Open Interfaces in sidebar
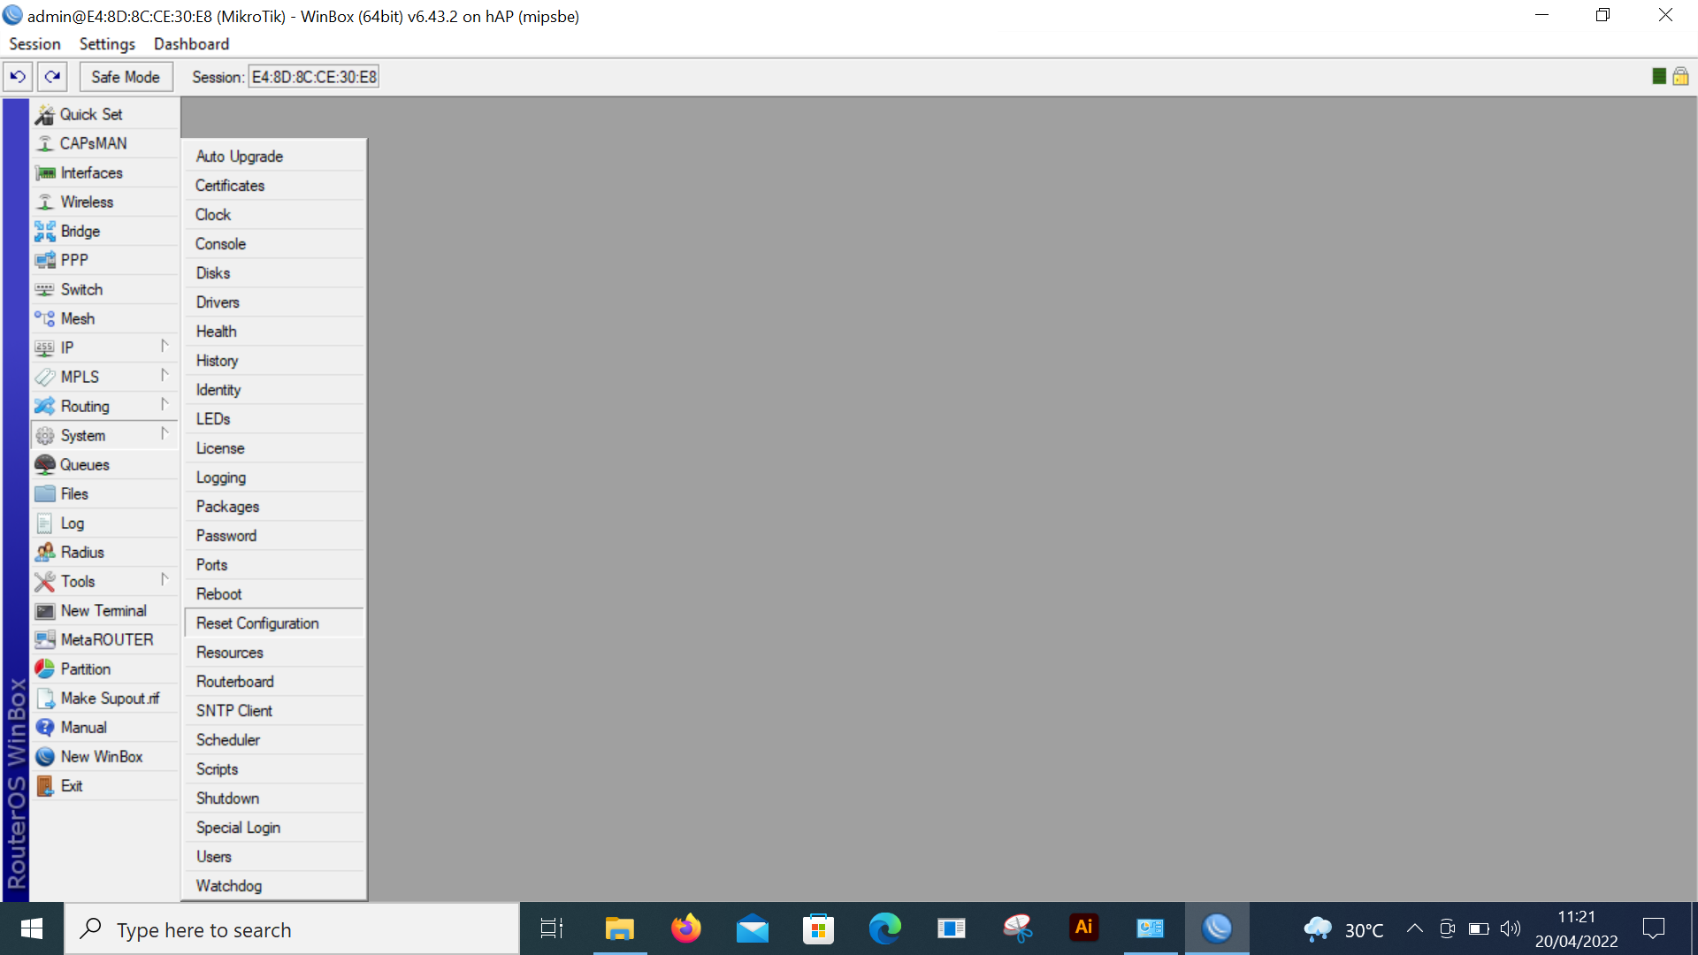1698x955 pixels. 105,172
